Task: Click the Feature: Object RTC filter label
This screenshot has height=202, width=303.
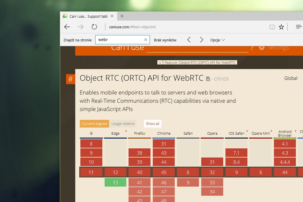Action: pyautogui.click(x=200, y=63)
